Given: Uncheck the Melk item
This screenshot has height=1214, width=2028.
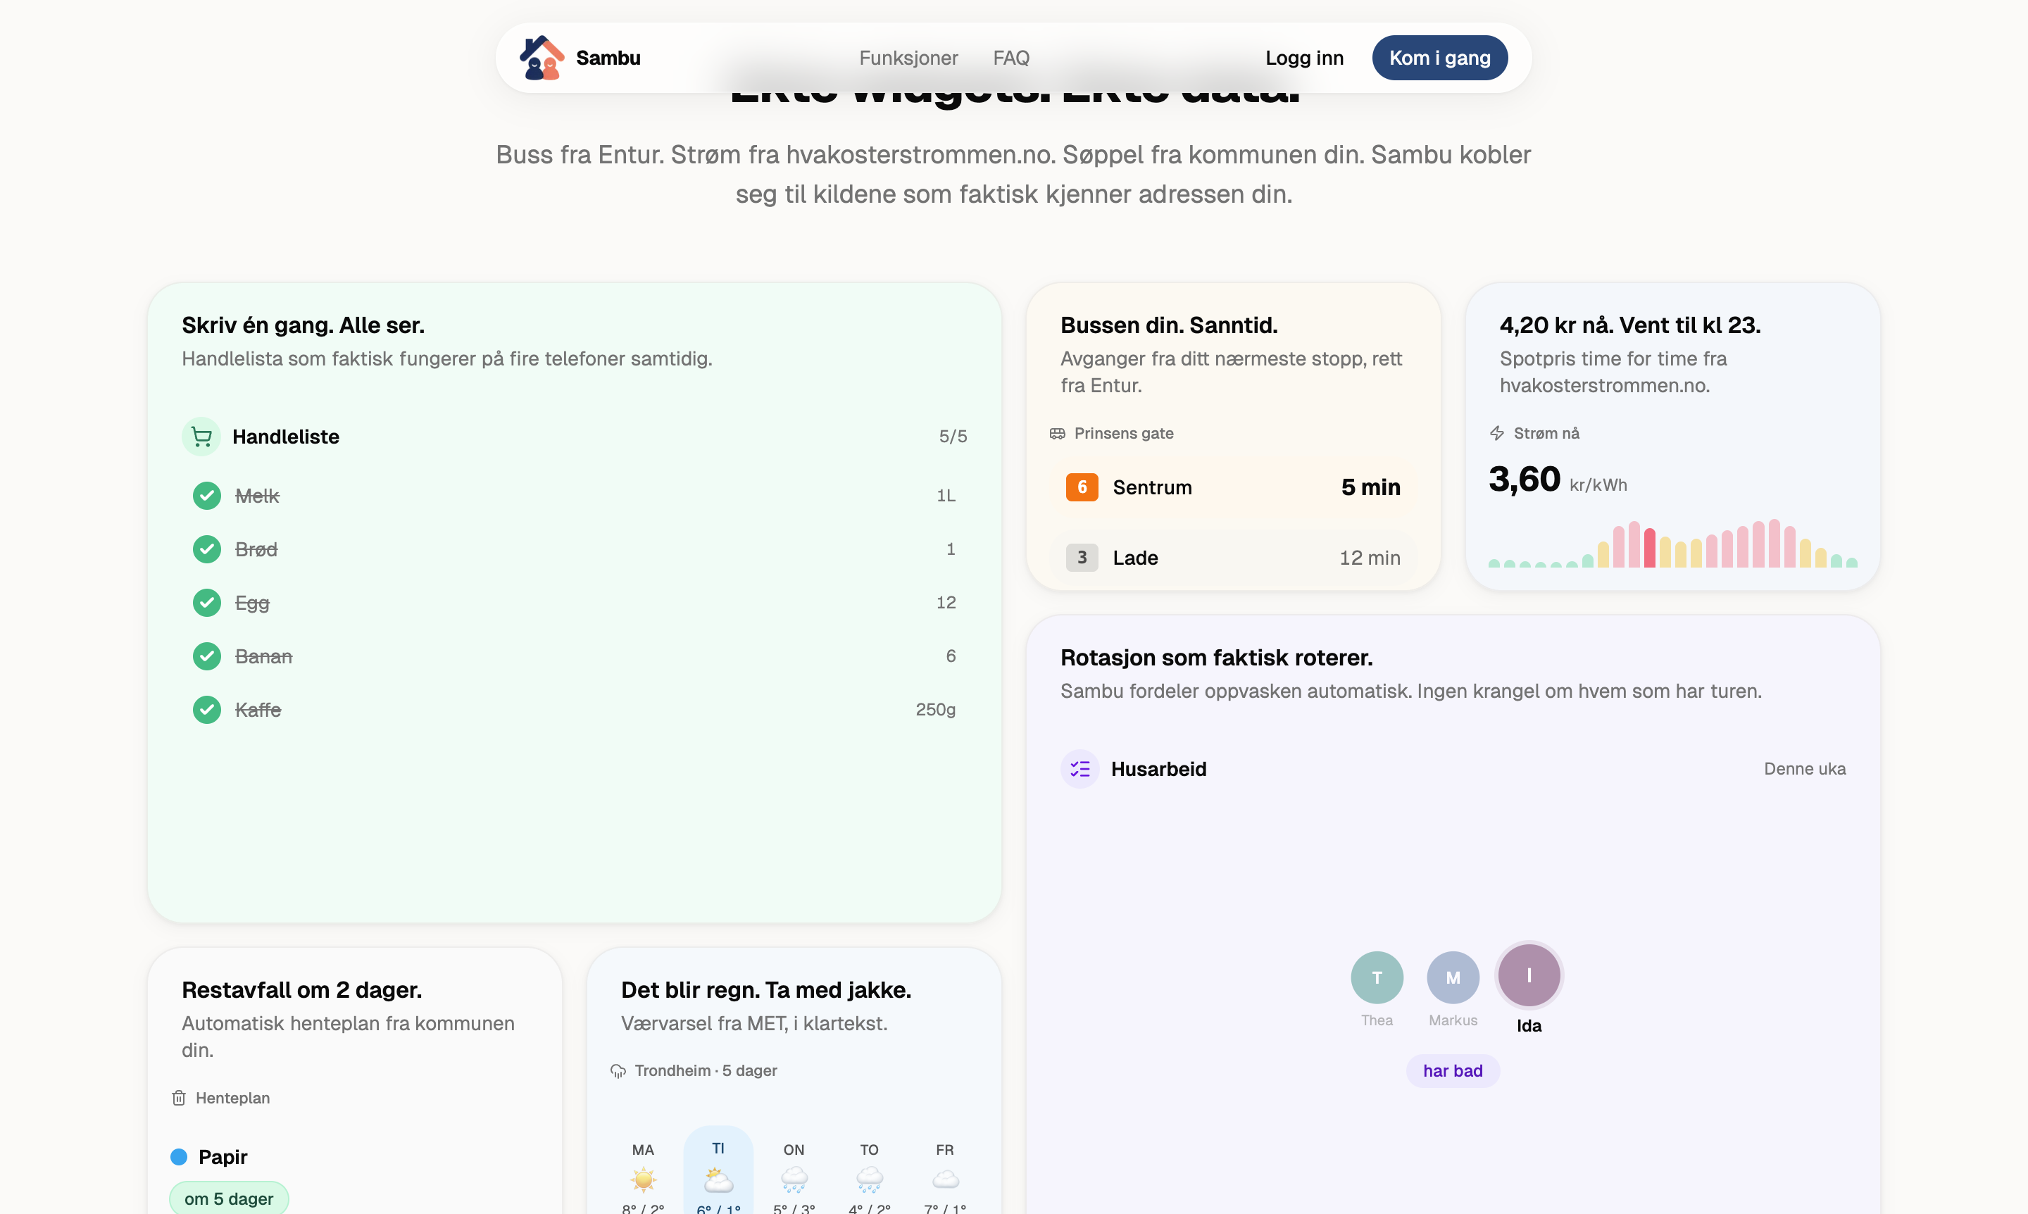Looking at the screenshot, I should click(207, 495).
